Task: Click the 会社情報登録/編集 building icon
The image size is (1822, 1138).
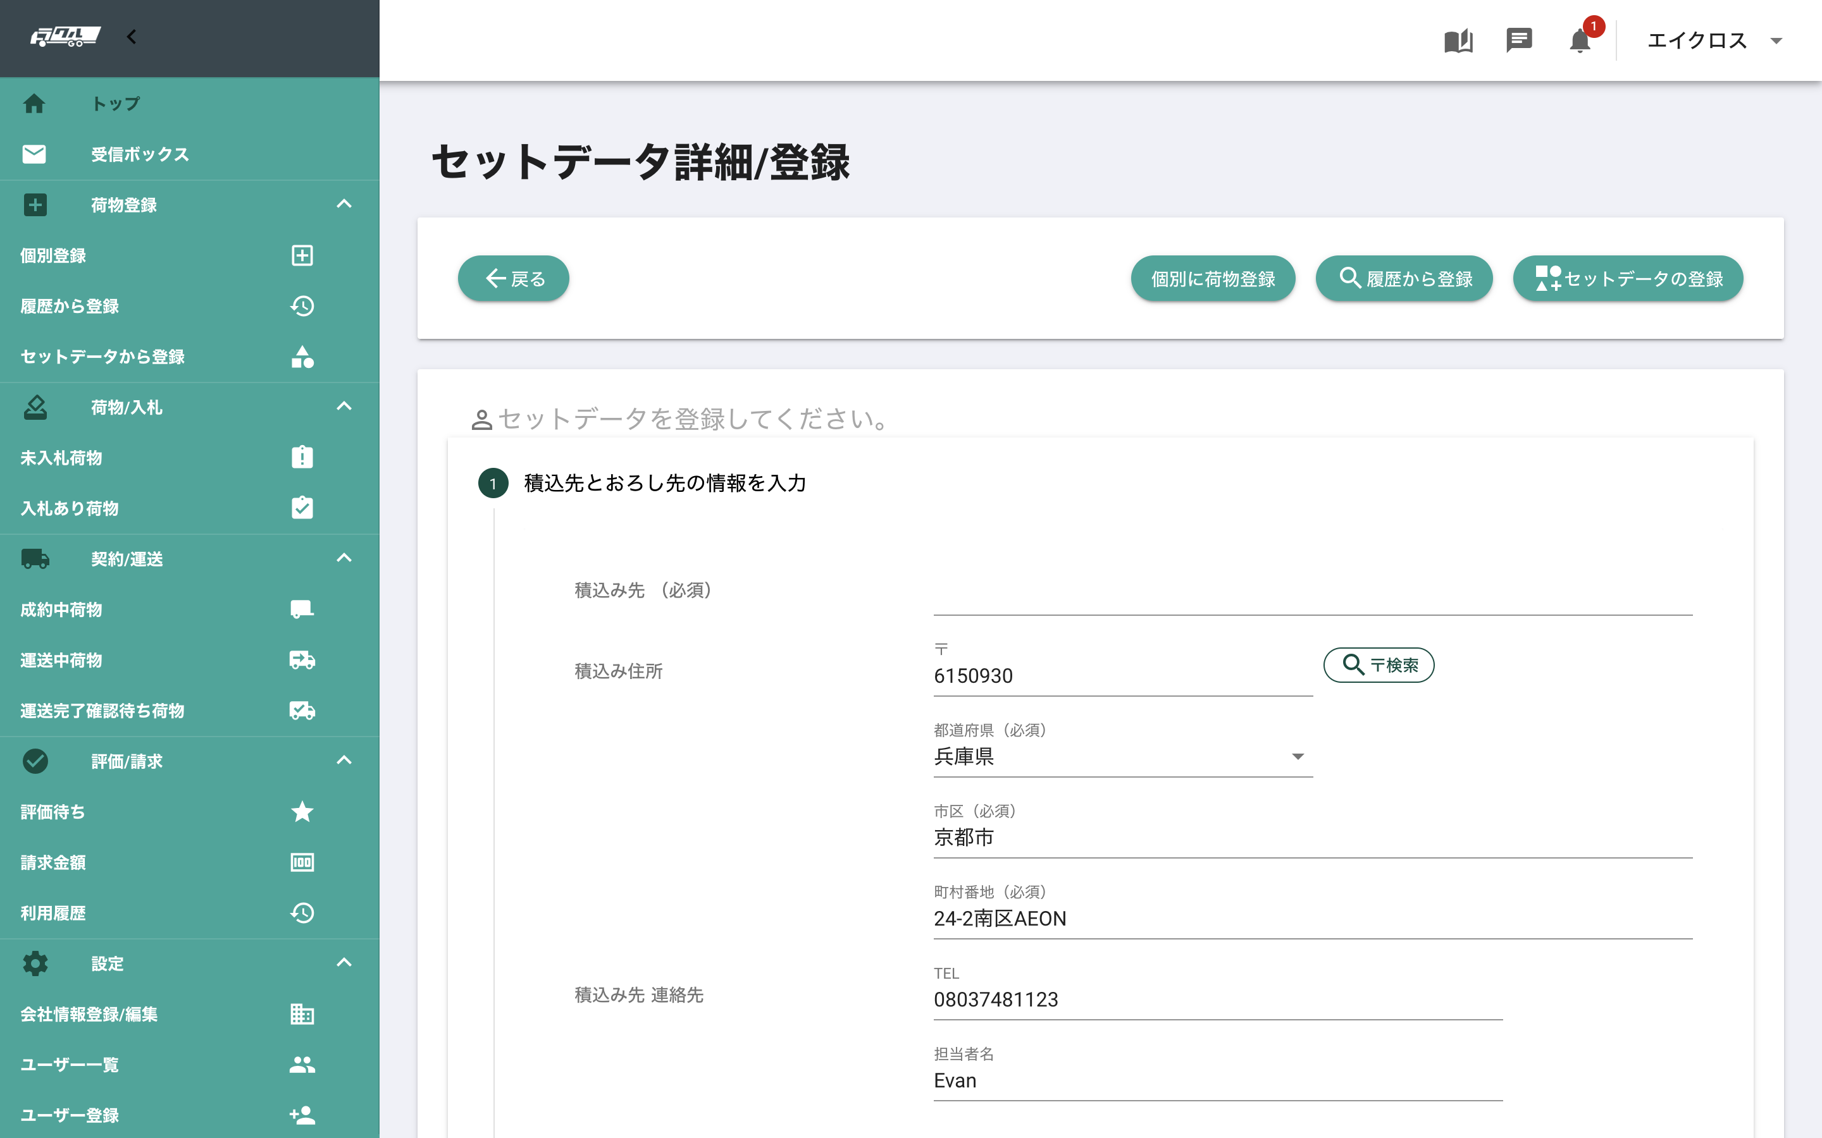Action: click(302, 1014)
